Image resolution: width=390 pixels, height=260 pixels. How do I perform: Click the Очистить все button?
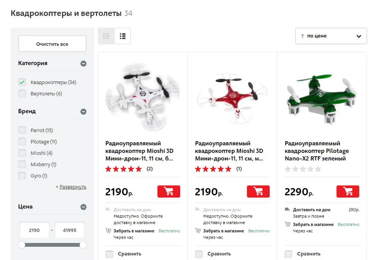tap(52, 44)
